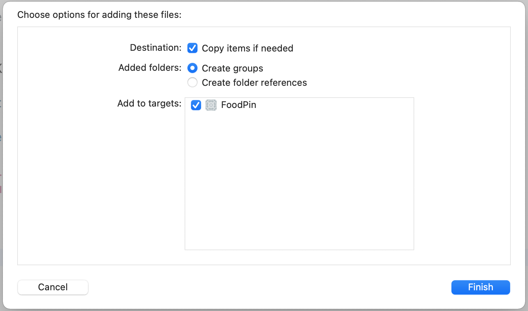Select the Create groups radio button
Viewport: 528px width, 311px height.
pos(192,68)
